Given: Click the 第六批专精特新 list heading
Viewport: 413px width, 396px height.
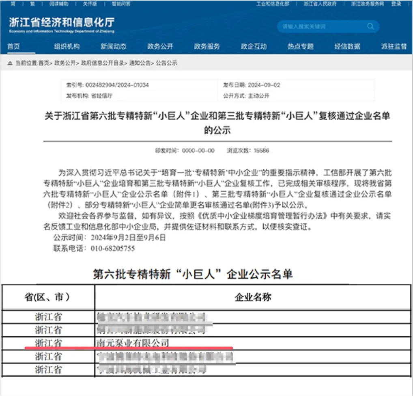Looking at the screenshot, I should (x=193, y=274).
